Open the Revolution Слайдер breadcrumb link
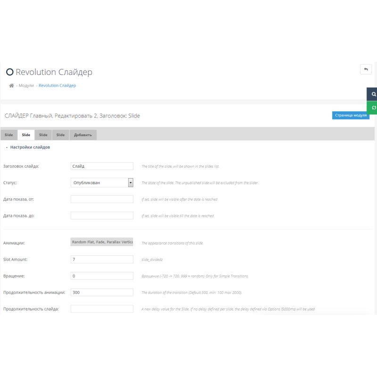The width and height of the screenshot is (377, 377). pyautogui.click(x=57, y=85)
